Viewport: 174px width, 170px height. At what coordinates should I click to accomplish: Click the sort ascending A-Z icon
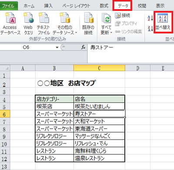click(150, 18)
